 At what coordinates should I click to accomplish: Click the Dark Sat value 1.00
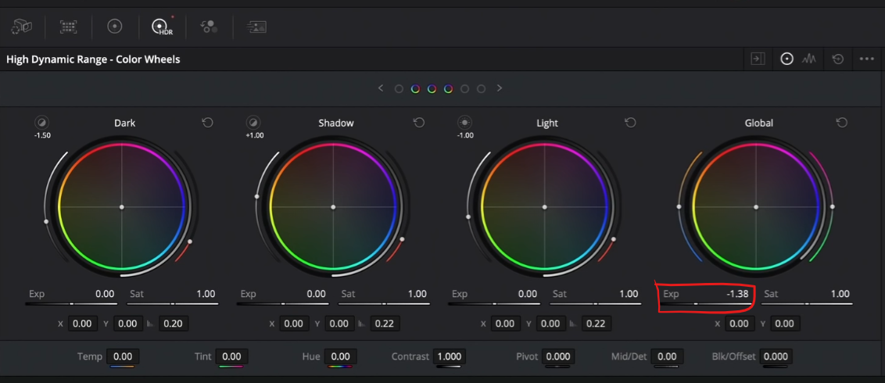click(206, 294)
